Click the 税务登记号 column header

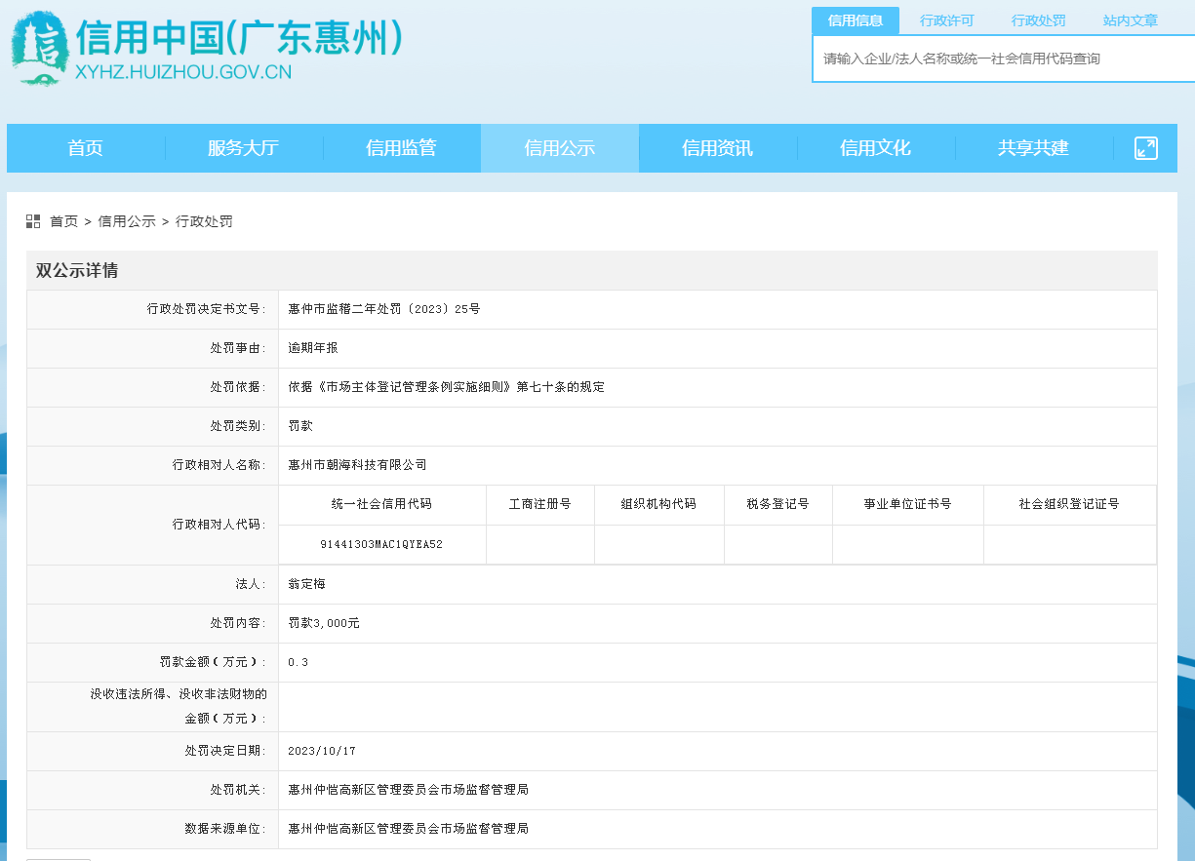[778, 504]
